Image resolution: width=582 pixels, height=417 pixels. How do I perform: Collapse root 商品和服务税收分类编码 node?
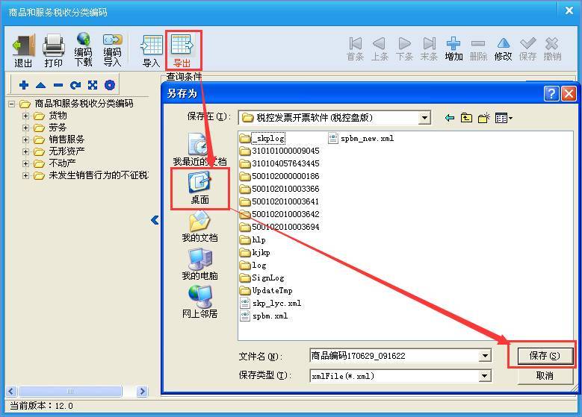tap(11, 104)
